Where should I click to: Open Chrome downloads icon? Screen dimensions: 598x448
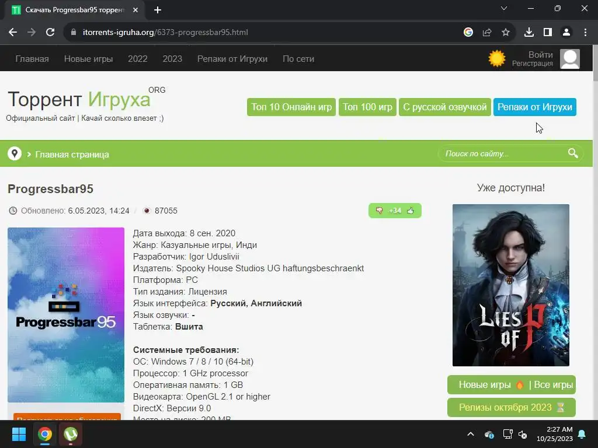coord(529,33)
